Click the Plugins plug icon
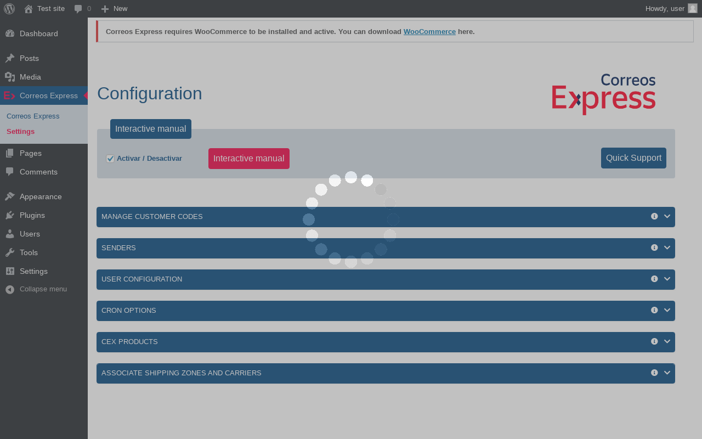Viewport: 702px width, 439px height. point(10,215)
